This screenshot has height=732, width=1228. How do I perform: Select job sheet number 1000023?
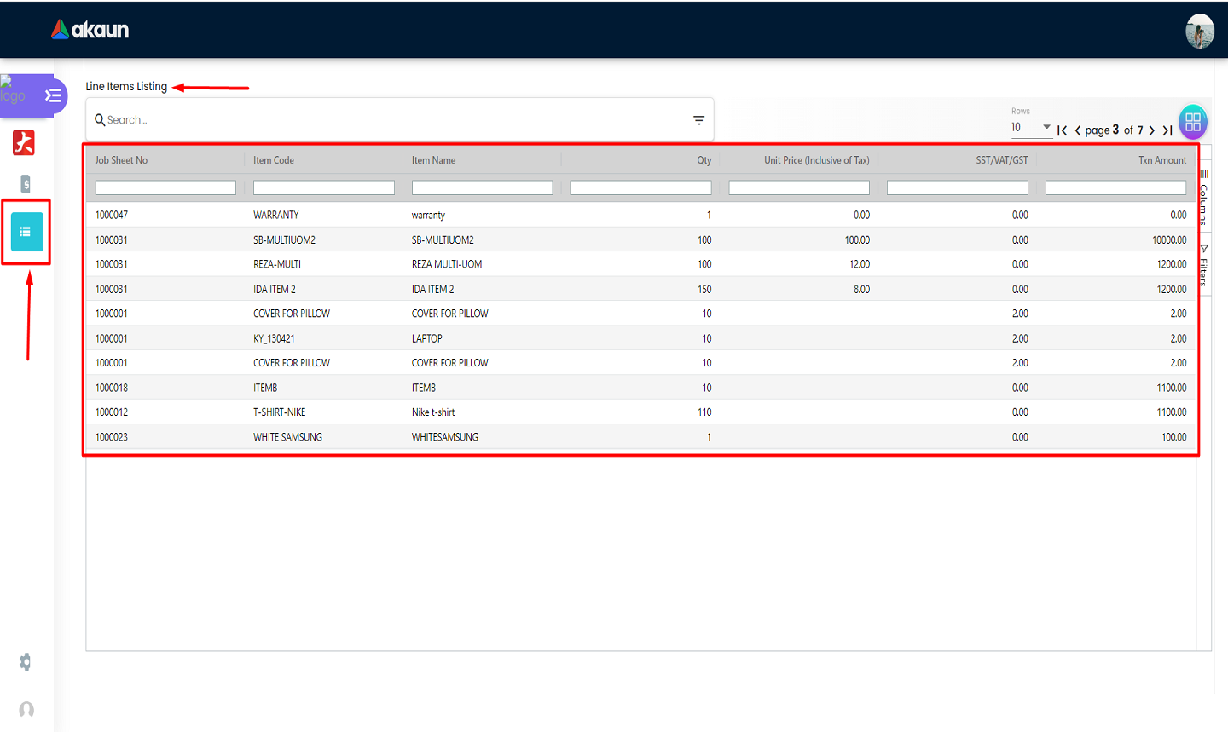tap(112, 437)
